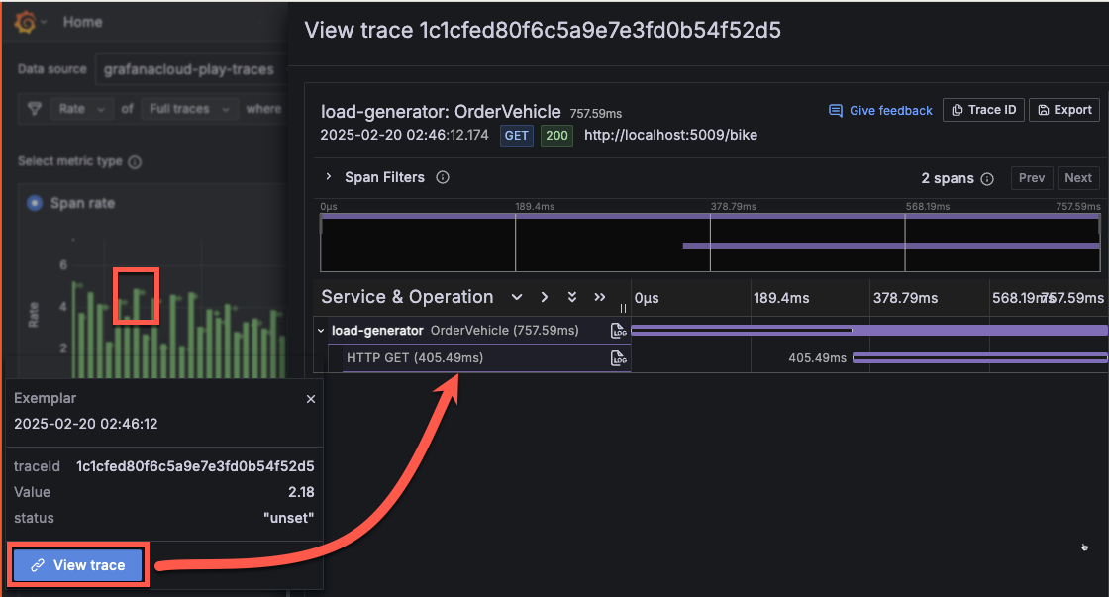The height and width of the screenshot is (597, 1109).
Task: Open the Span Filters info icon
Action: [442, 177]
